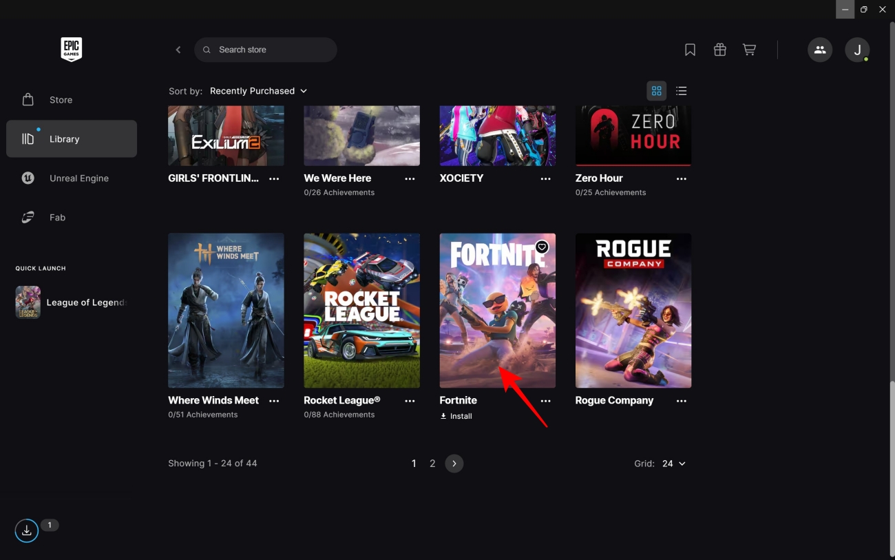Click '0/88 Achievements' under Rocket League

[x=339, y=415]
